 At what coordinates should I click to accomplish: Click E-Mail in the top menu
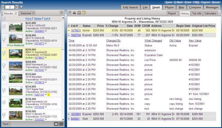(x=178, y=2)
